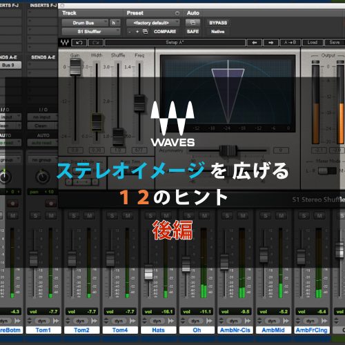This screenshot has width=345, height=345.
Task: Click the pan knob on the Tom1 strip
Action: [43, 177]
